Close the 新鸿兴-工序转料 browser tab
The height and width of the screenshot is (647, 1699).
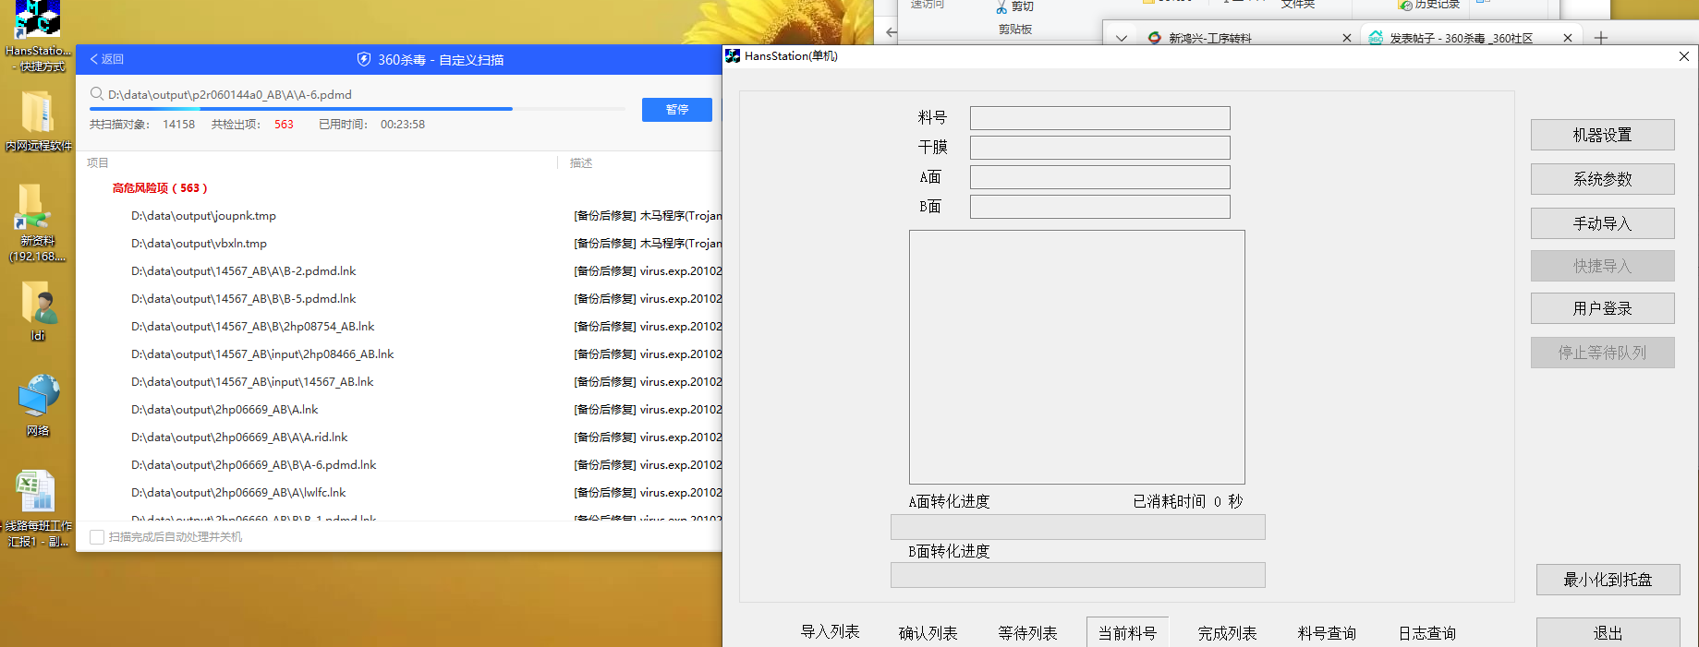click(1347, 38)
